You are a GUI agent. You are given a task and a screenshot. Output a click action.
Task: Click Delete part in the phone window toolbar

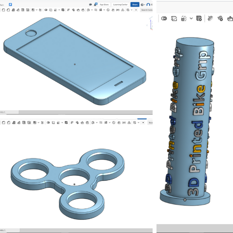63,10
